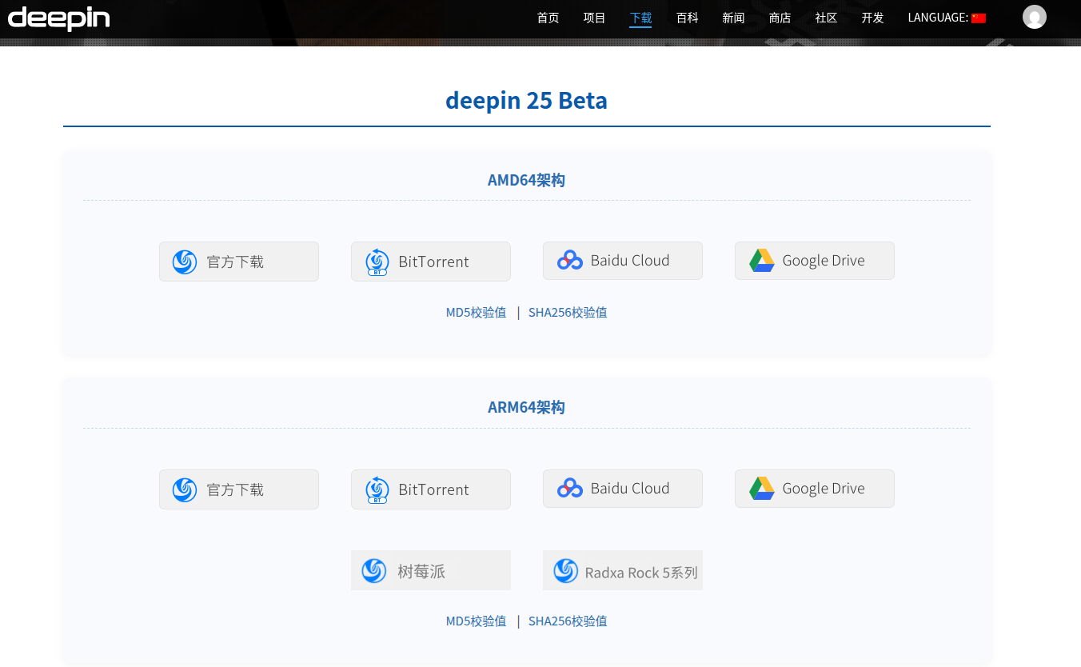Open the LANGUAGE selector label
The image size is (1081, 667).
point(938,18)
